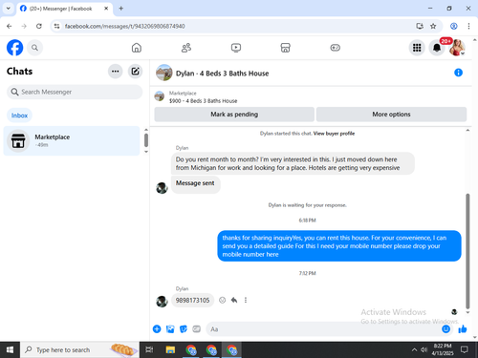Open Chrome three-dot menu

click(468, 26)
